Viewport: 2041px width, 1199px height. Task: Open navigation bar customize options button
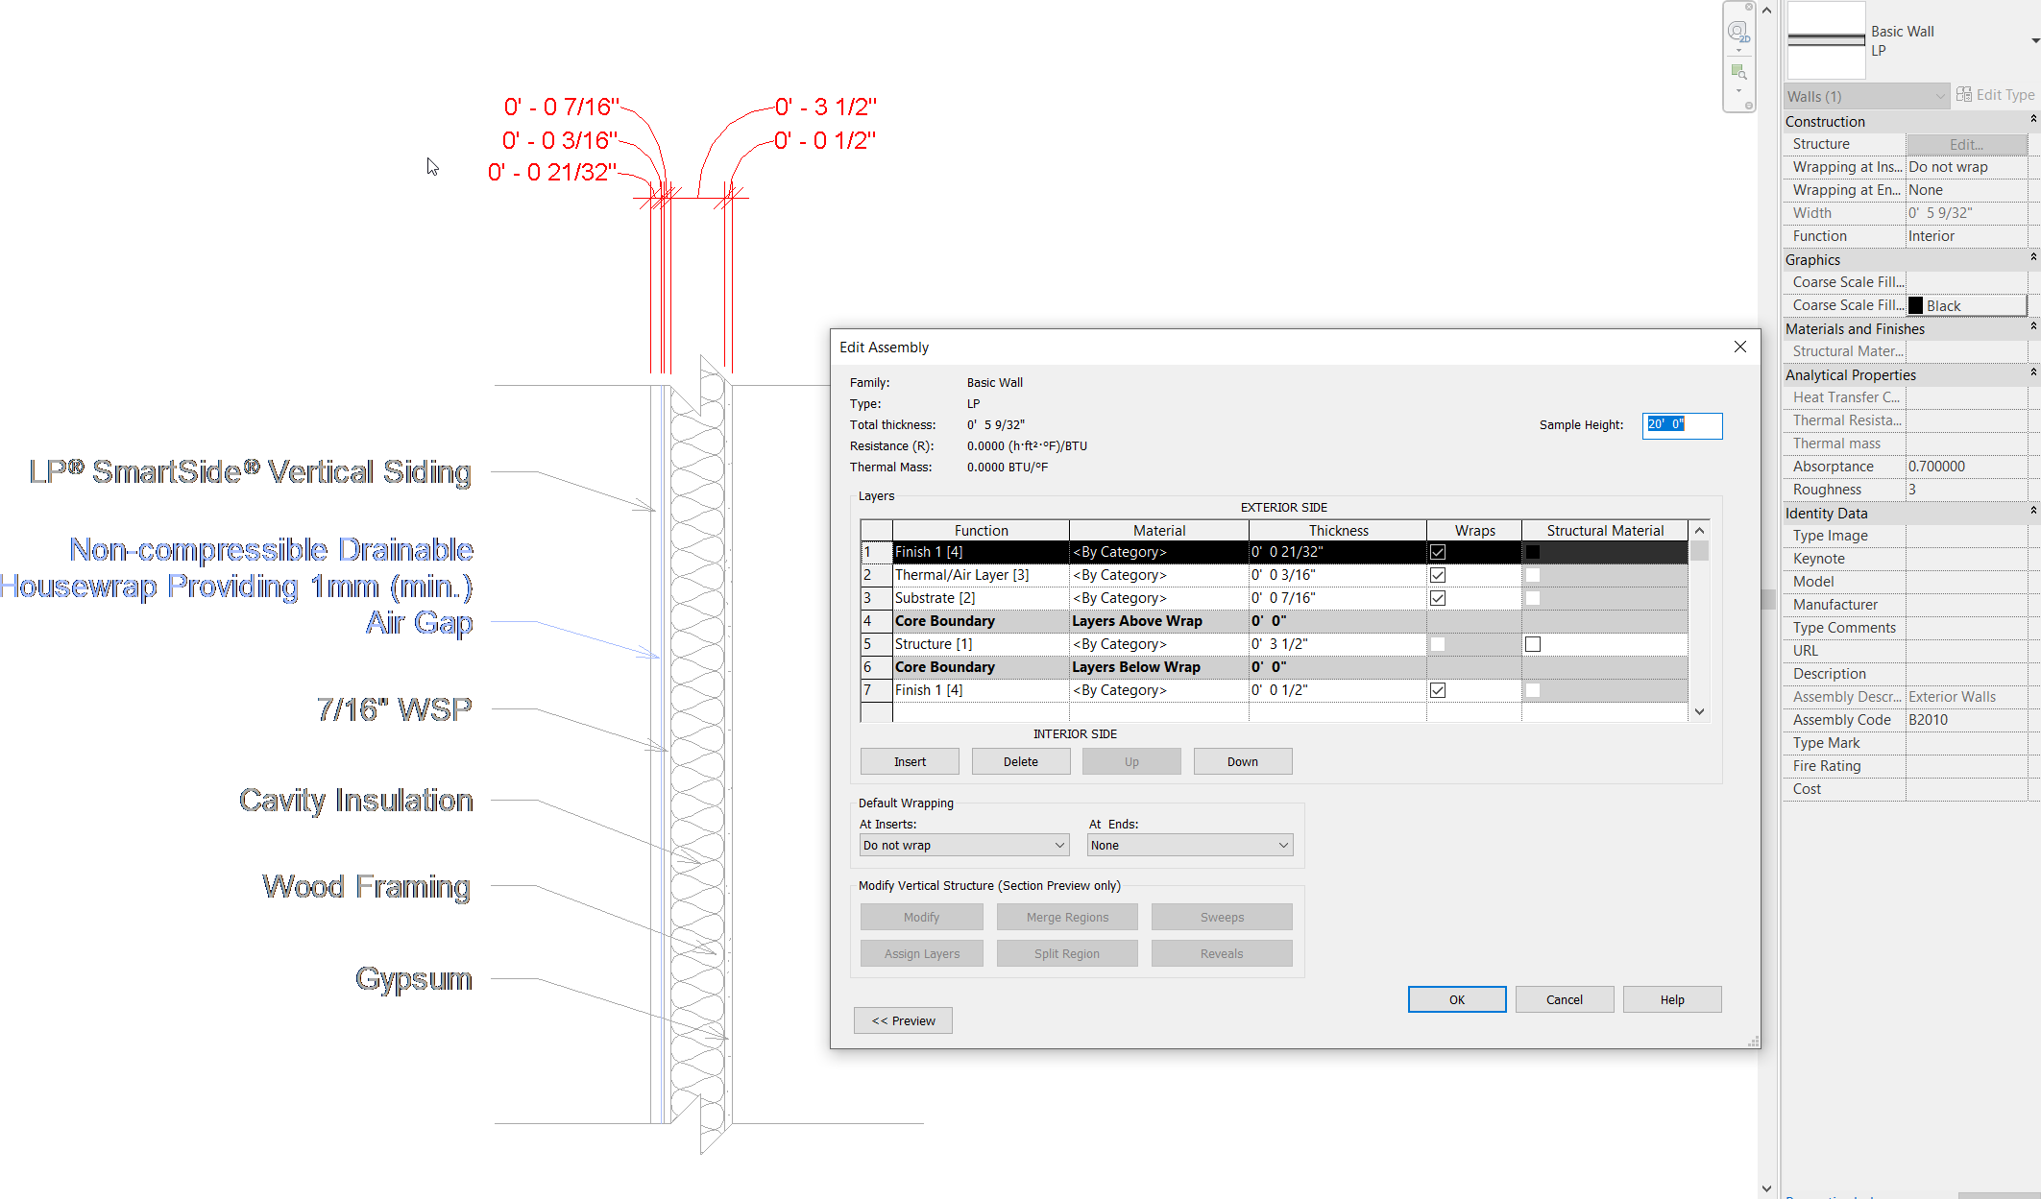coord(1749,106)
